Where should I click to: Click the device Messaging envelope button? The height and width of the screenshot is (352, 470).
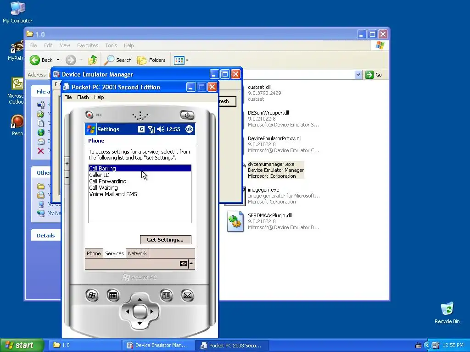[187, 296]
